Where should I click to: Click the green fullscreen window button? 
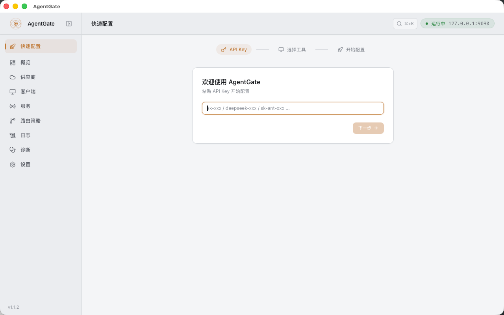(x=24, y=6)
